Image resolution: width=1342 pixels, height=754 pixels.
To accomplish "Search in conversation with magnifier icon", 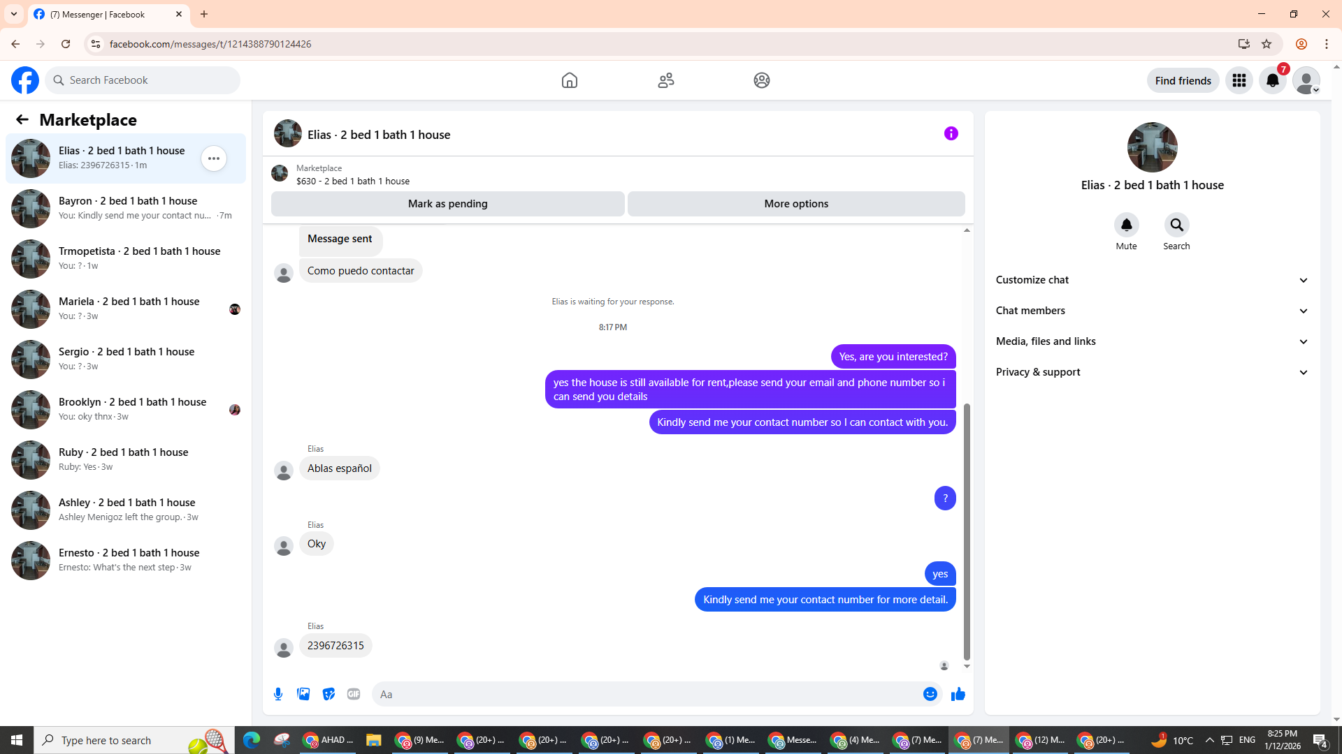I will [x=1176, y=225].
